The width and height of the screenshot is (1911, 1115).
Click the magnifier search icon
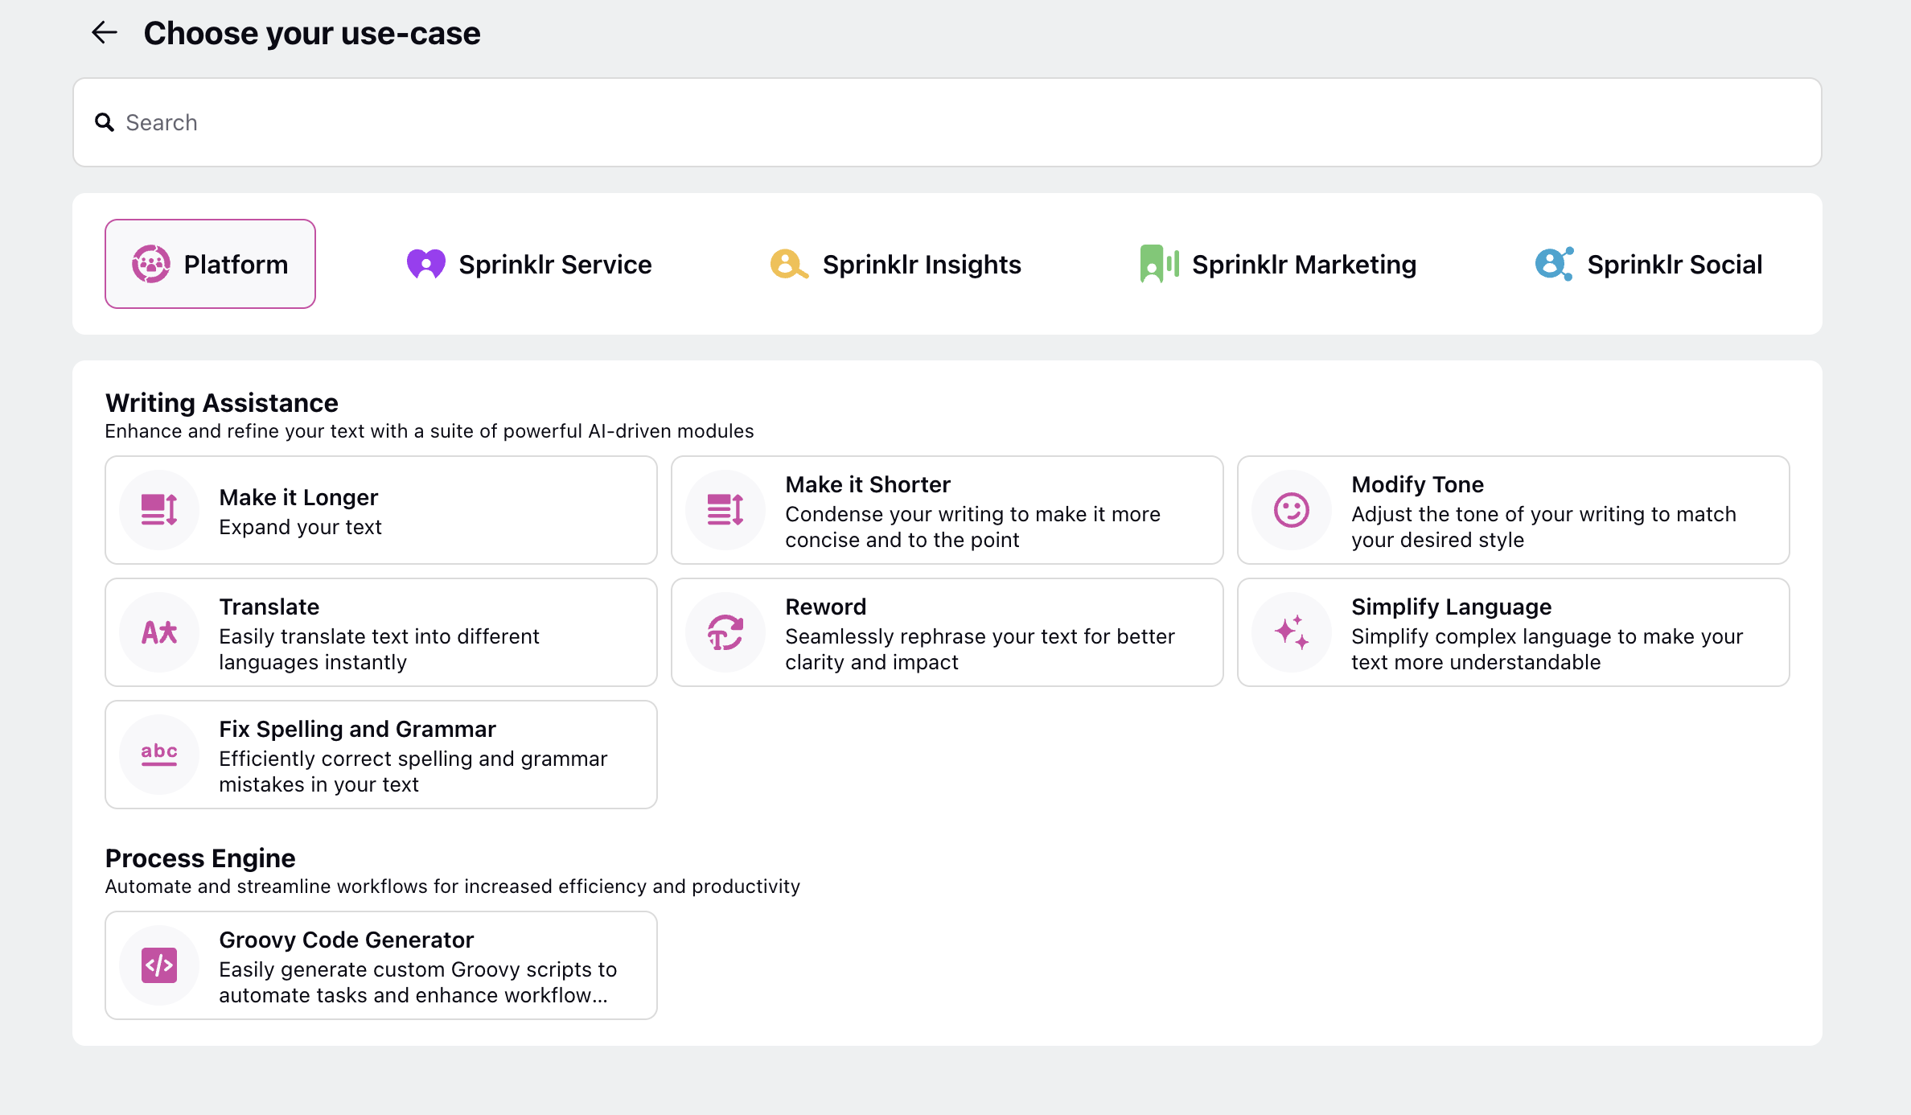pos(105,122)
